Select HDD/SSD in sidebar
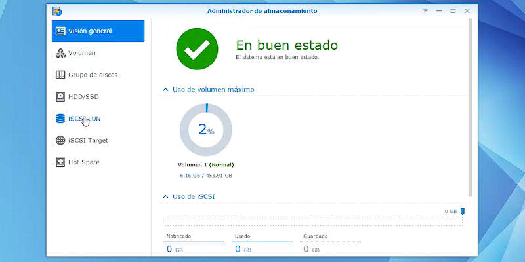This screenshot has width=525, height=262. (x=98, y=96)
